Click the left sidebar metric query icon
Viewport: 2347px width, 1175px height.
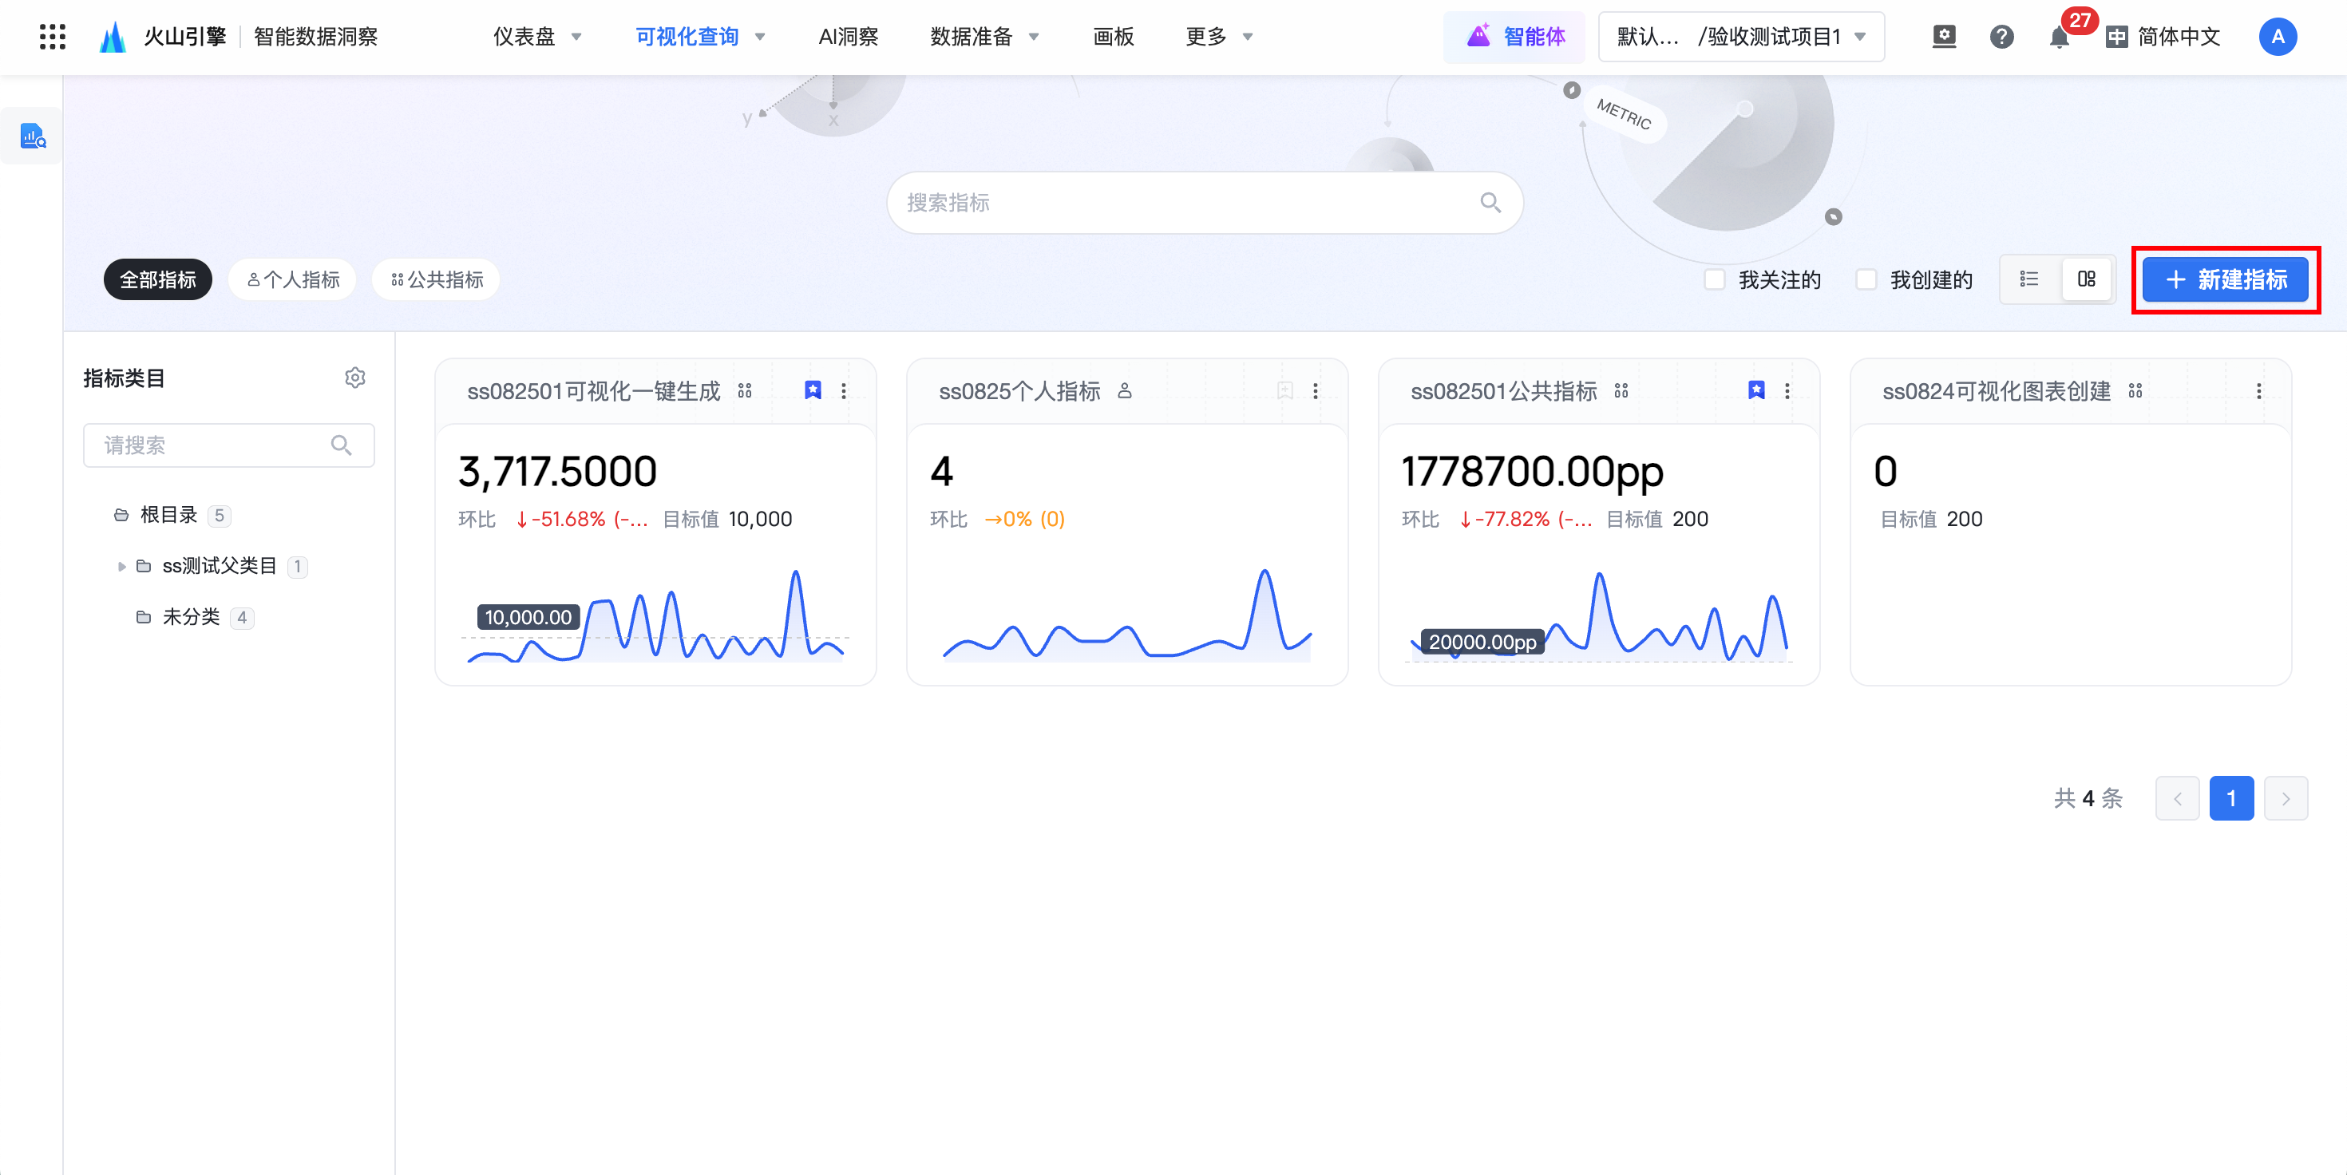coord(33,136)
